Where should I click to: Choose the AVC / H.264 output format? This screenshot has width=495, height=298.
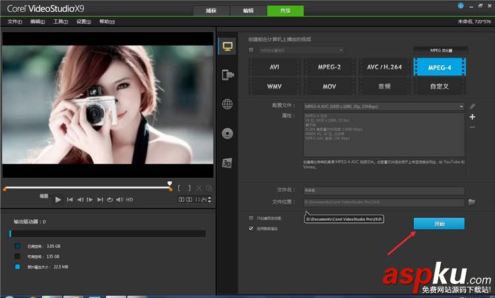tap(384, 67)
